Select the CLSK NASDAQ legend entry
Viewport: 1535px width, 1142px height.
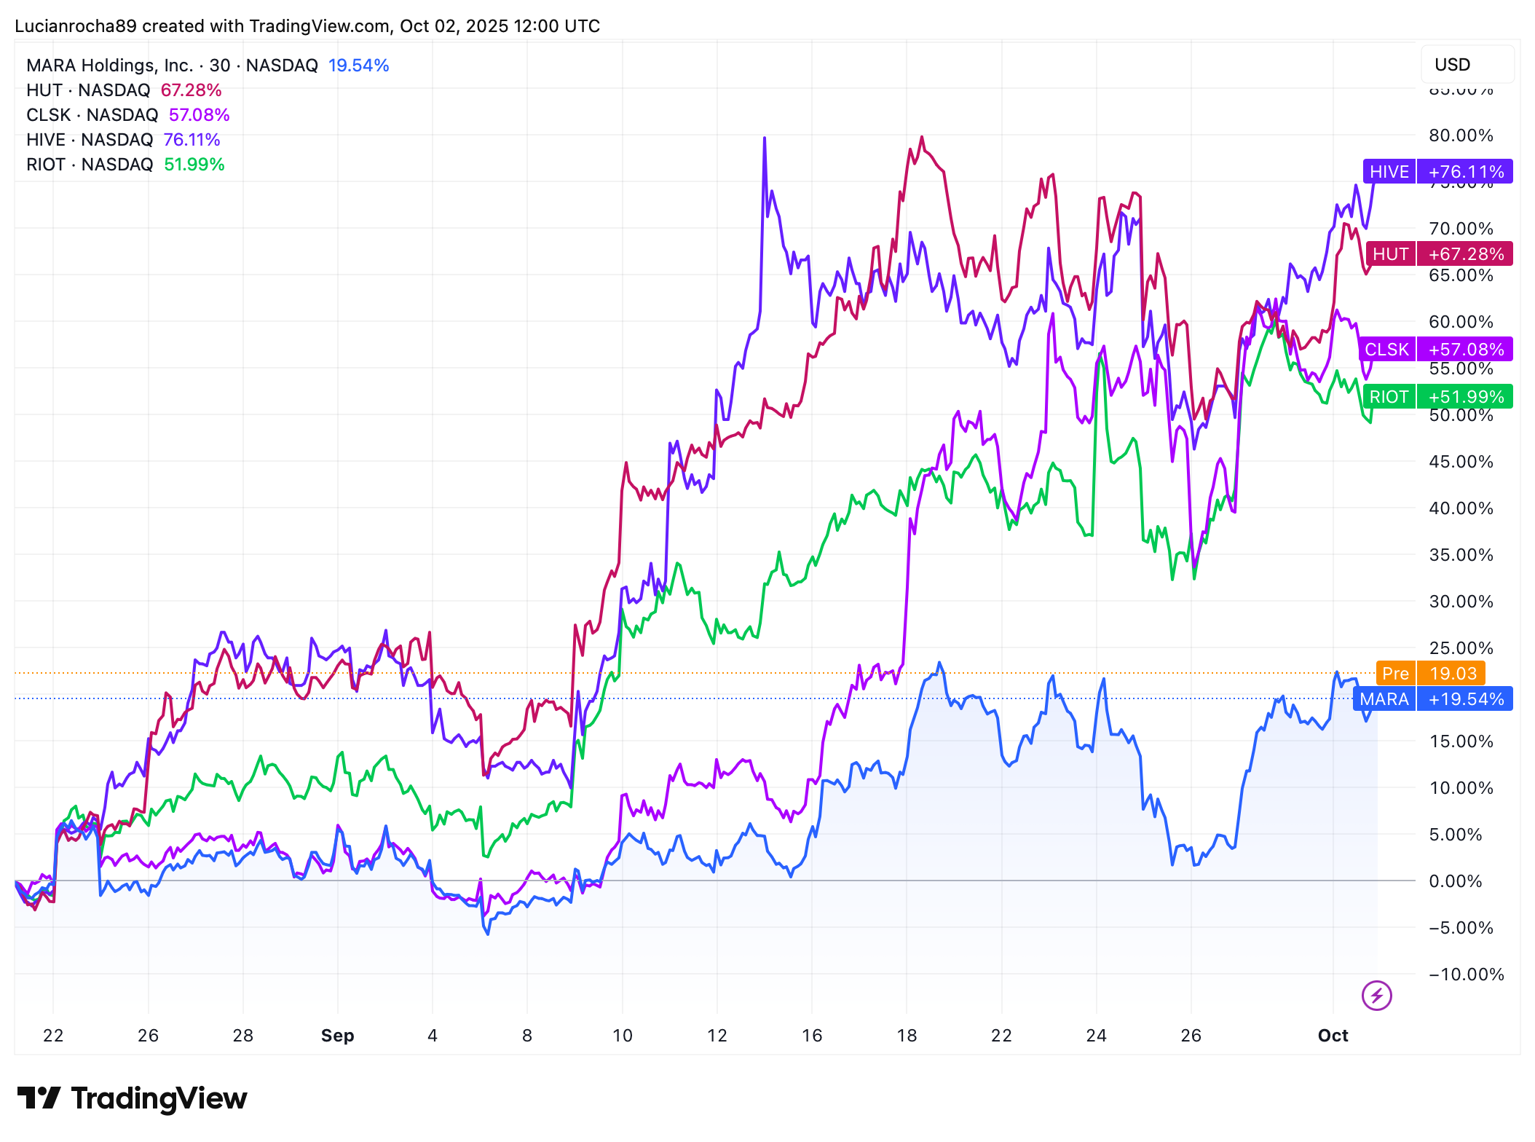[92, 115]
